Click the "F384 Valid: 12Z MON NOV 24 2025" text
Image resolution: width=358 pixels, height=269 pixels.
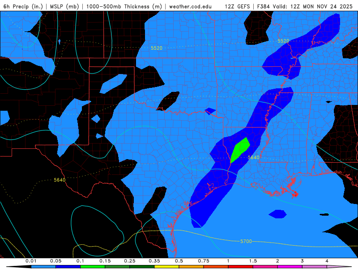(x=305, y=6)
